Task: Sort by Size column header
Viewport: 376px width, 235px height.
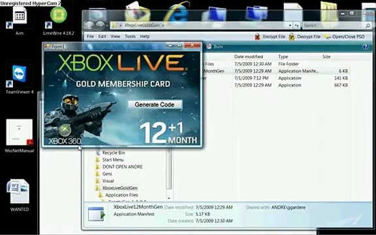Action: pyautogui.click(x=326, y=57)
